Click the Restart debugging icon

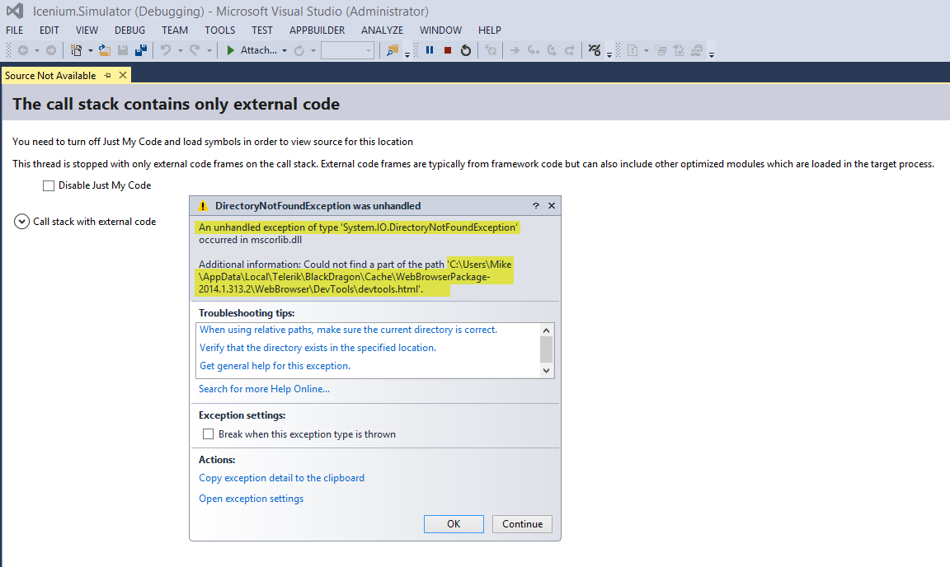tap(466, 50)
